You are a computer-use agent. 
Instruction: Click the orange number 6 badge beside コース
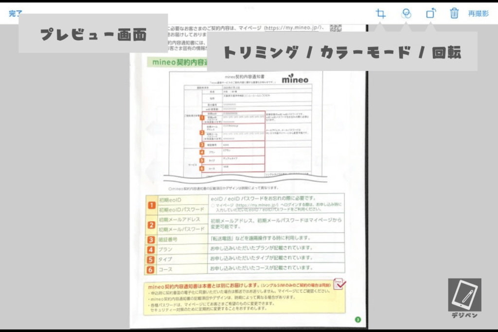pyautogui.click(x=151, y=269)
